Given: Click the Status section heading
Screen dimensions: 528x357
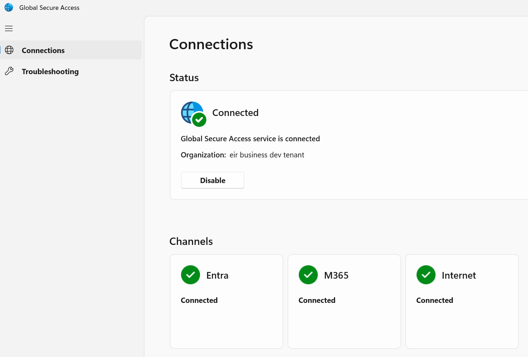Looking at the screenshot, I should pyautogui.click(x=184, y=78).
